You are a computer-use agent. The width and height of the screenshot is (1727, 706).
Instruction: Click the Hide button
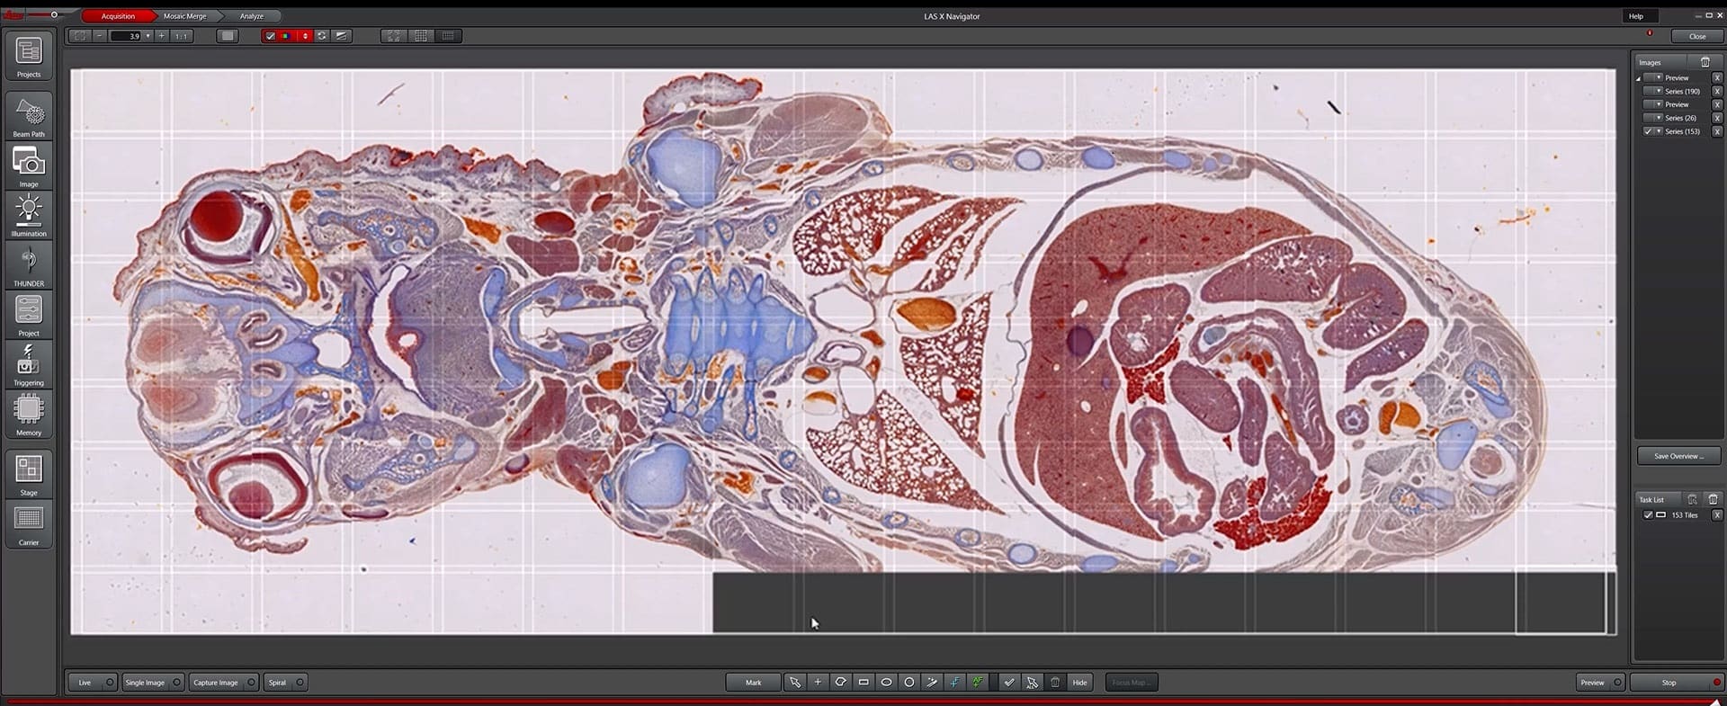pyautogui.click(x=1079, y=683)
